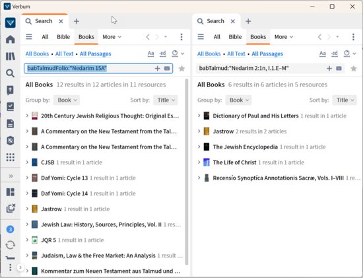Open right Group by Book dropdown

tap(239, 100)
